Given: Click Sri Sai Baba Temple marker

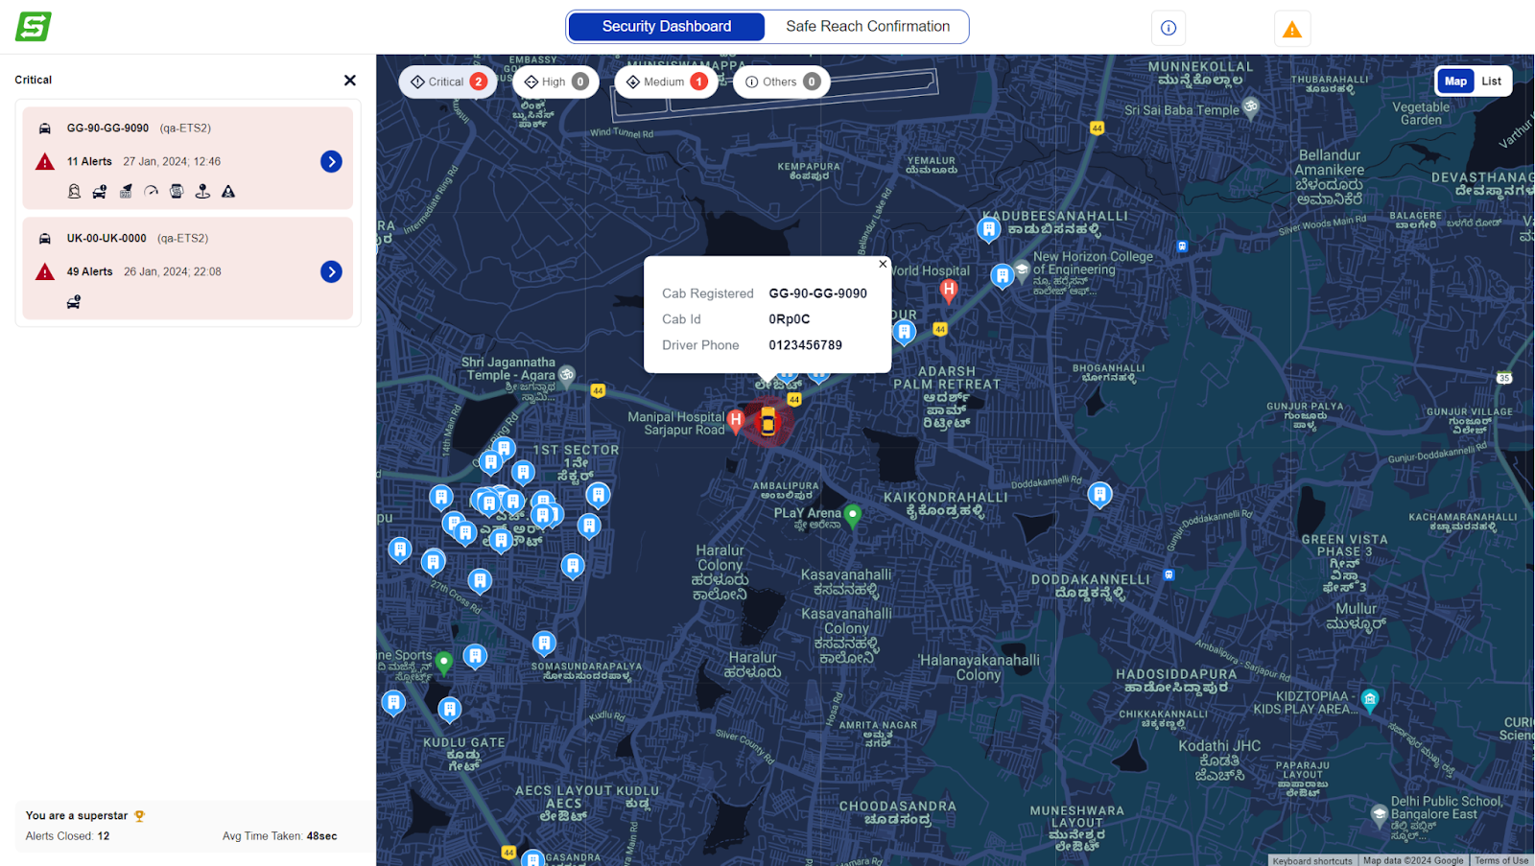Looking at the screenshot, I should coord(1250,108).
